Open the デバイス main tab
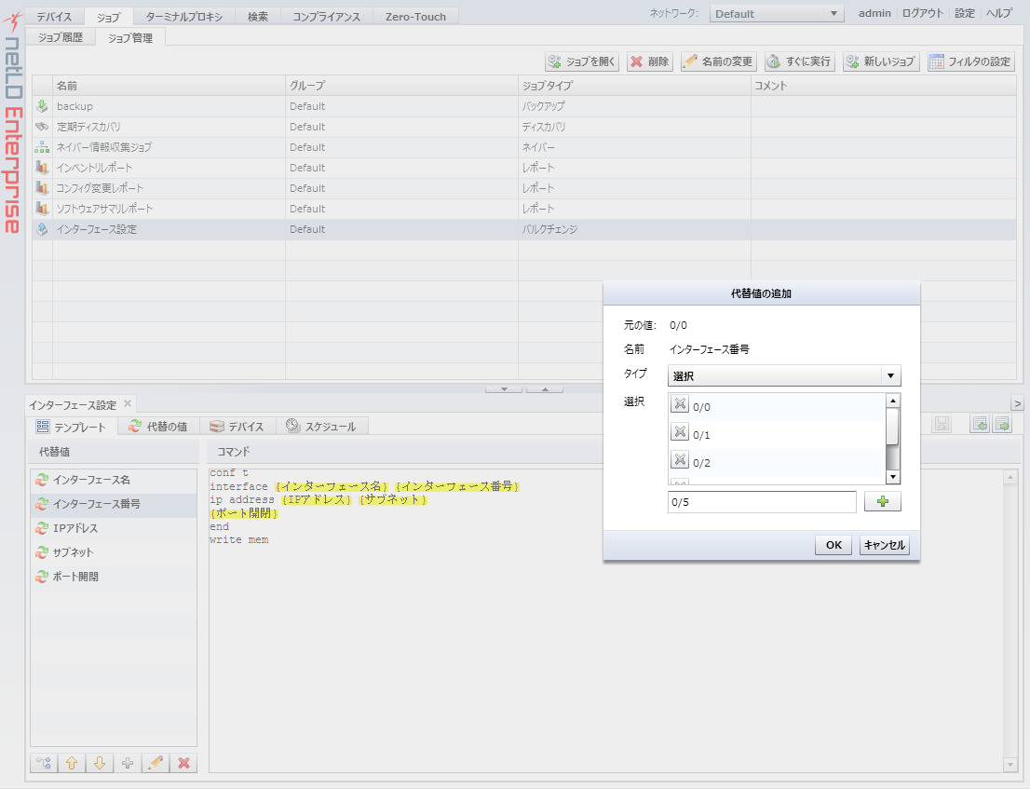This screenshot has height=789, width=1030. click(x=54, y=17)
